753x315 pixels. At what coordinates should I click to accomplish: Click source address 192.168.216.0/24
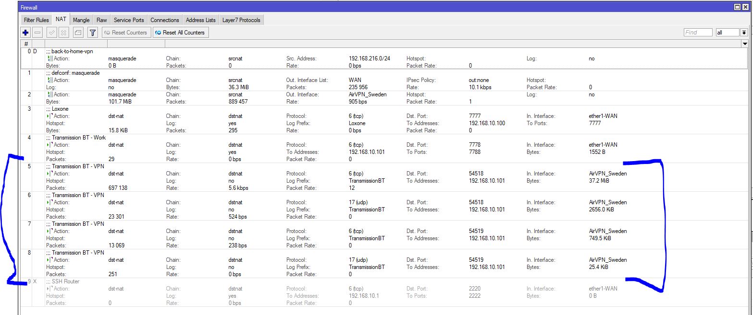pyautogui.click(x=370, y=58)
